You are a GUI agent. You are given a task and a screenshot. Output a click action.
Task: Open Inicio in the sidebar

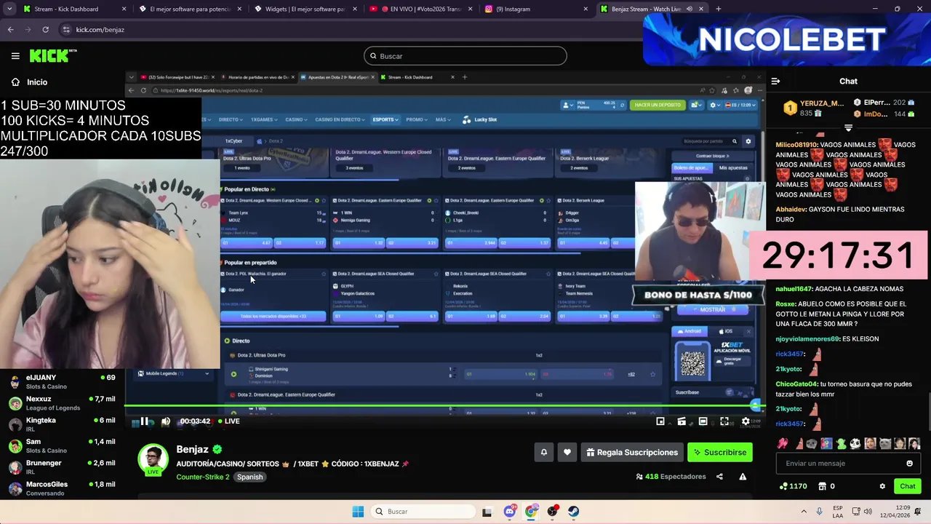(30, 82)
